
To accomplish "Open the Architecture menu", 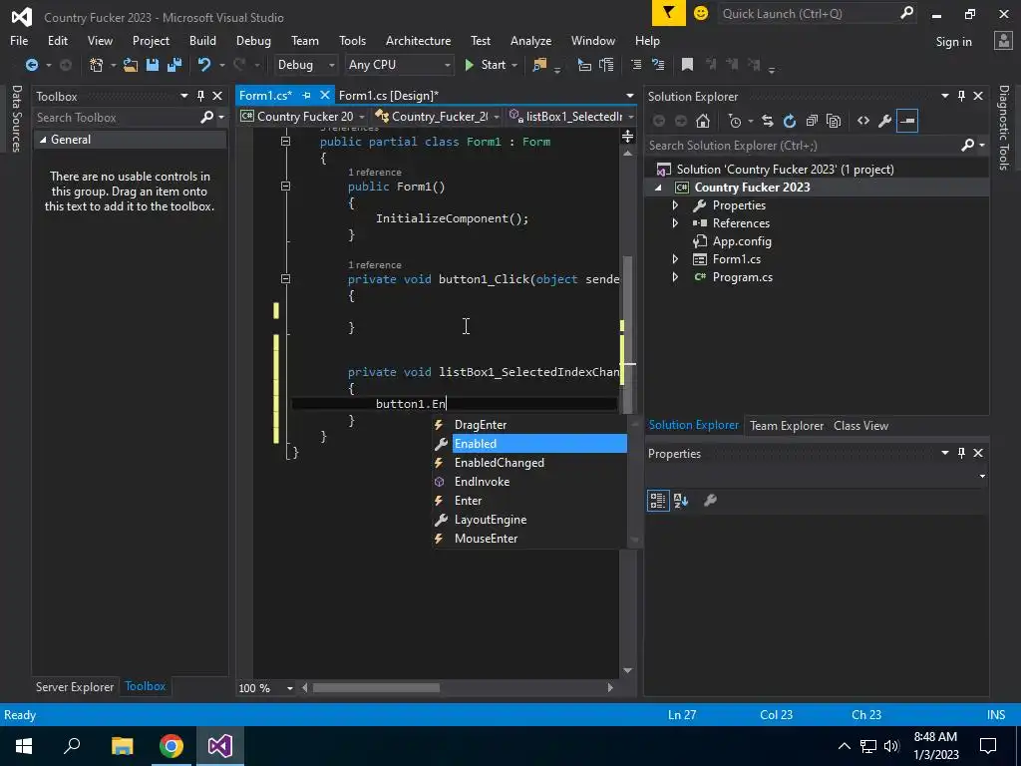I will (x=418, y=40).
